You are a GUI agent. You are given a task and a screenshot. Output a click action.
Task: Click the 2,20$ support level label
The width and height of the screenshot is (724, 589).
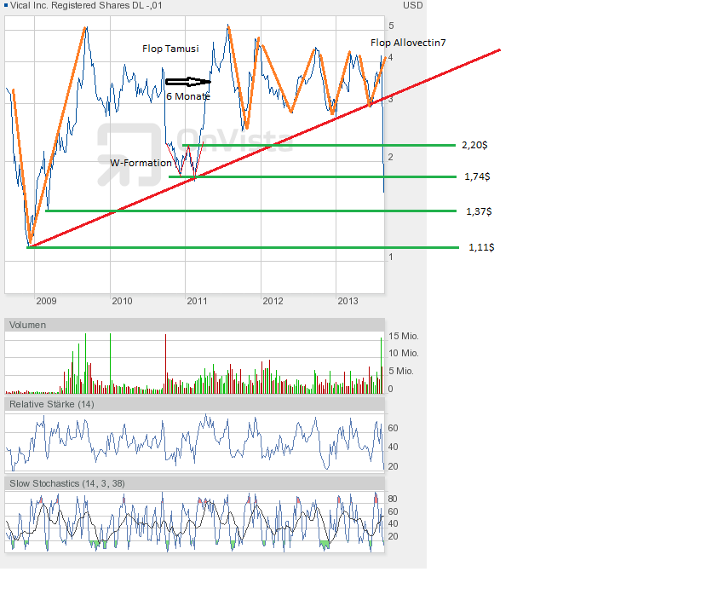474,146
